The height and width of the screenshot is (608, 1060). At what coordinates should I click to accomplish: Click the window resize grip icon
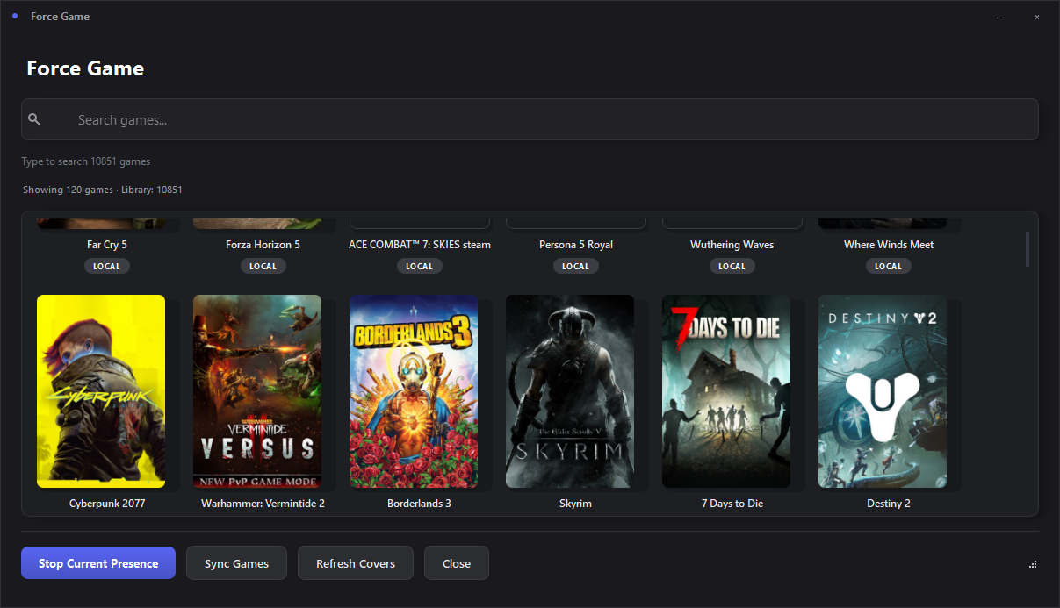click(1033, 564)
